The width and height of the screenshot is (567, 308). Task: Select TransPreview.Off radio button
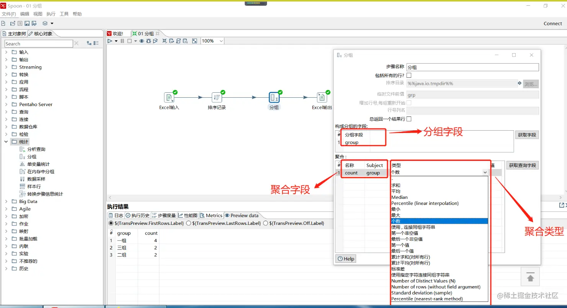point(265,223)
